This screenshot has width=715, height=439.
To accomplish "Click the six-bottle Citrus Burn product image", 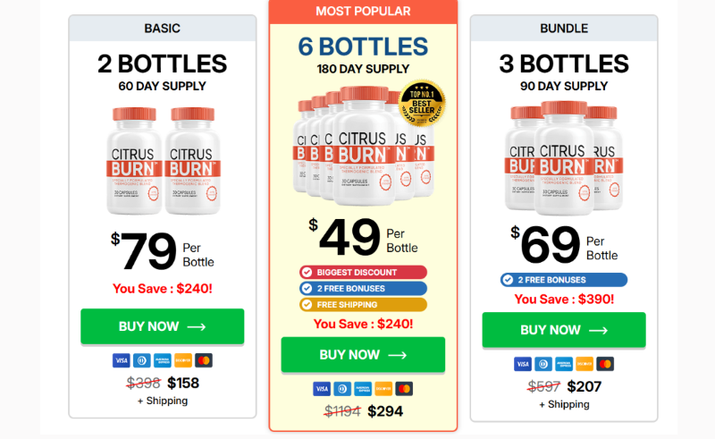I will point(357,148).
